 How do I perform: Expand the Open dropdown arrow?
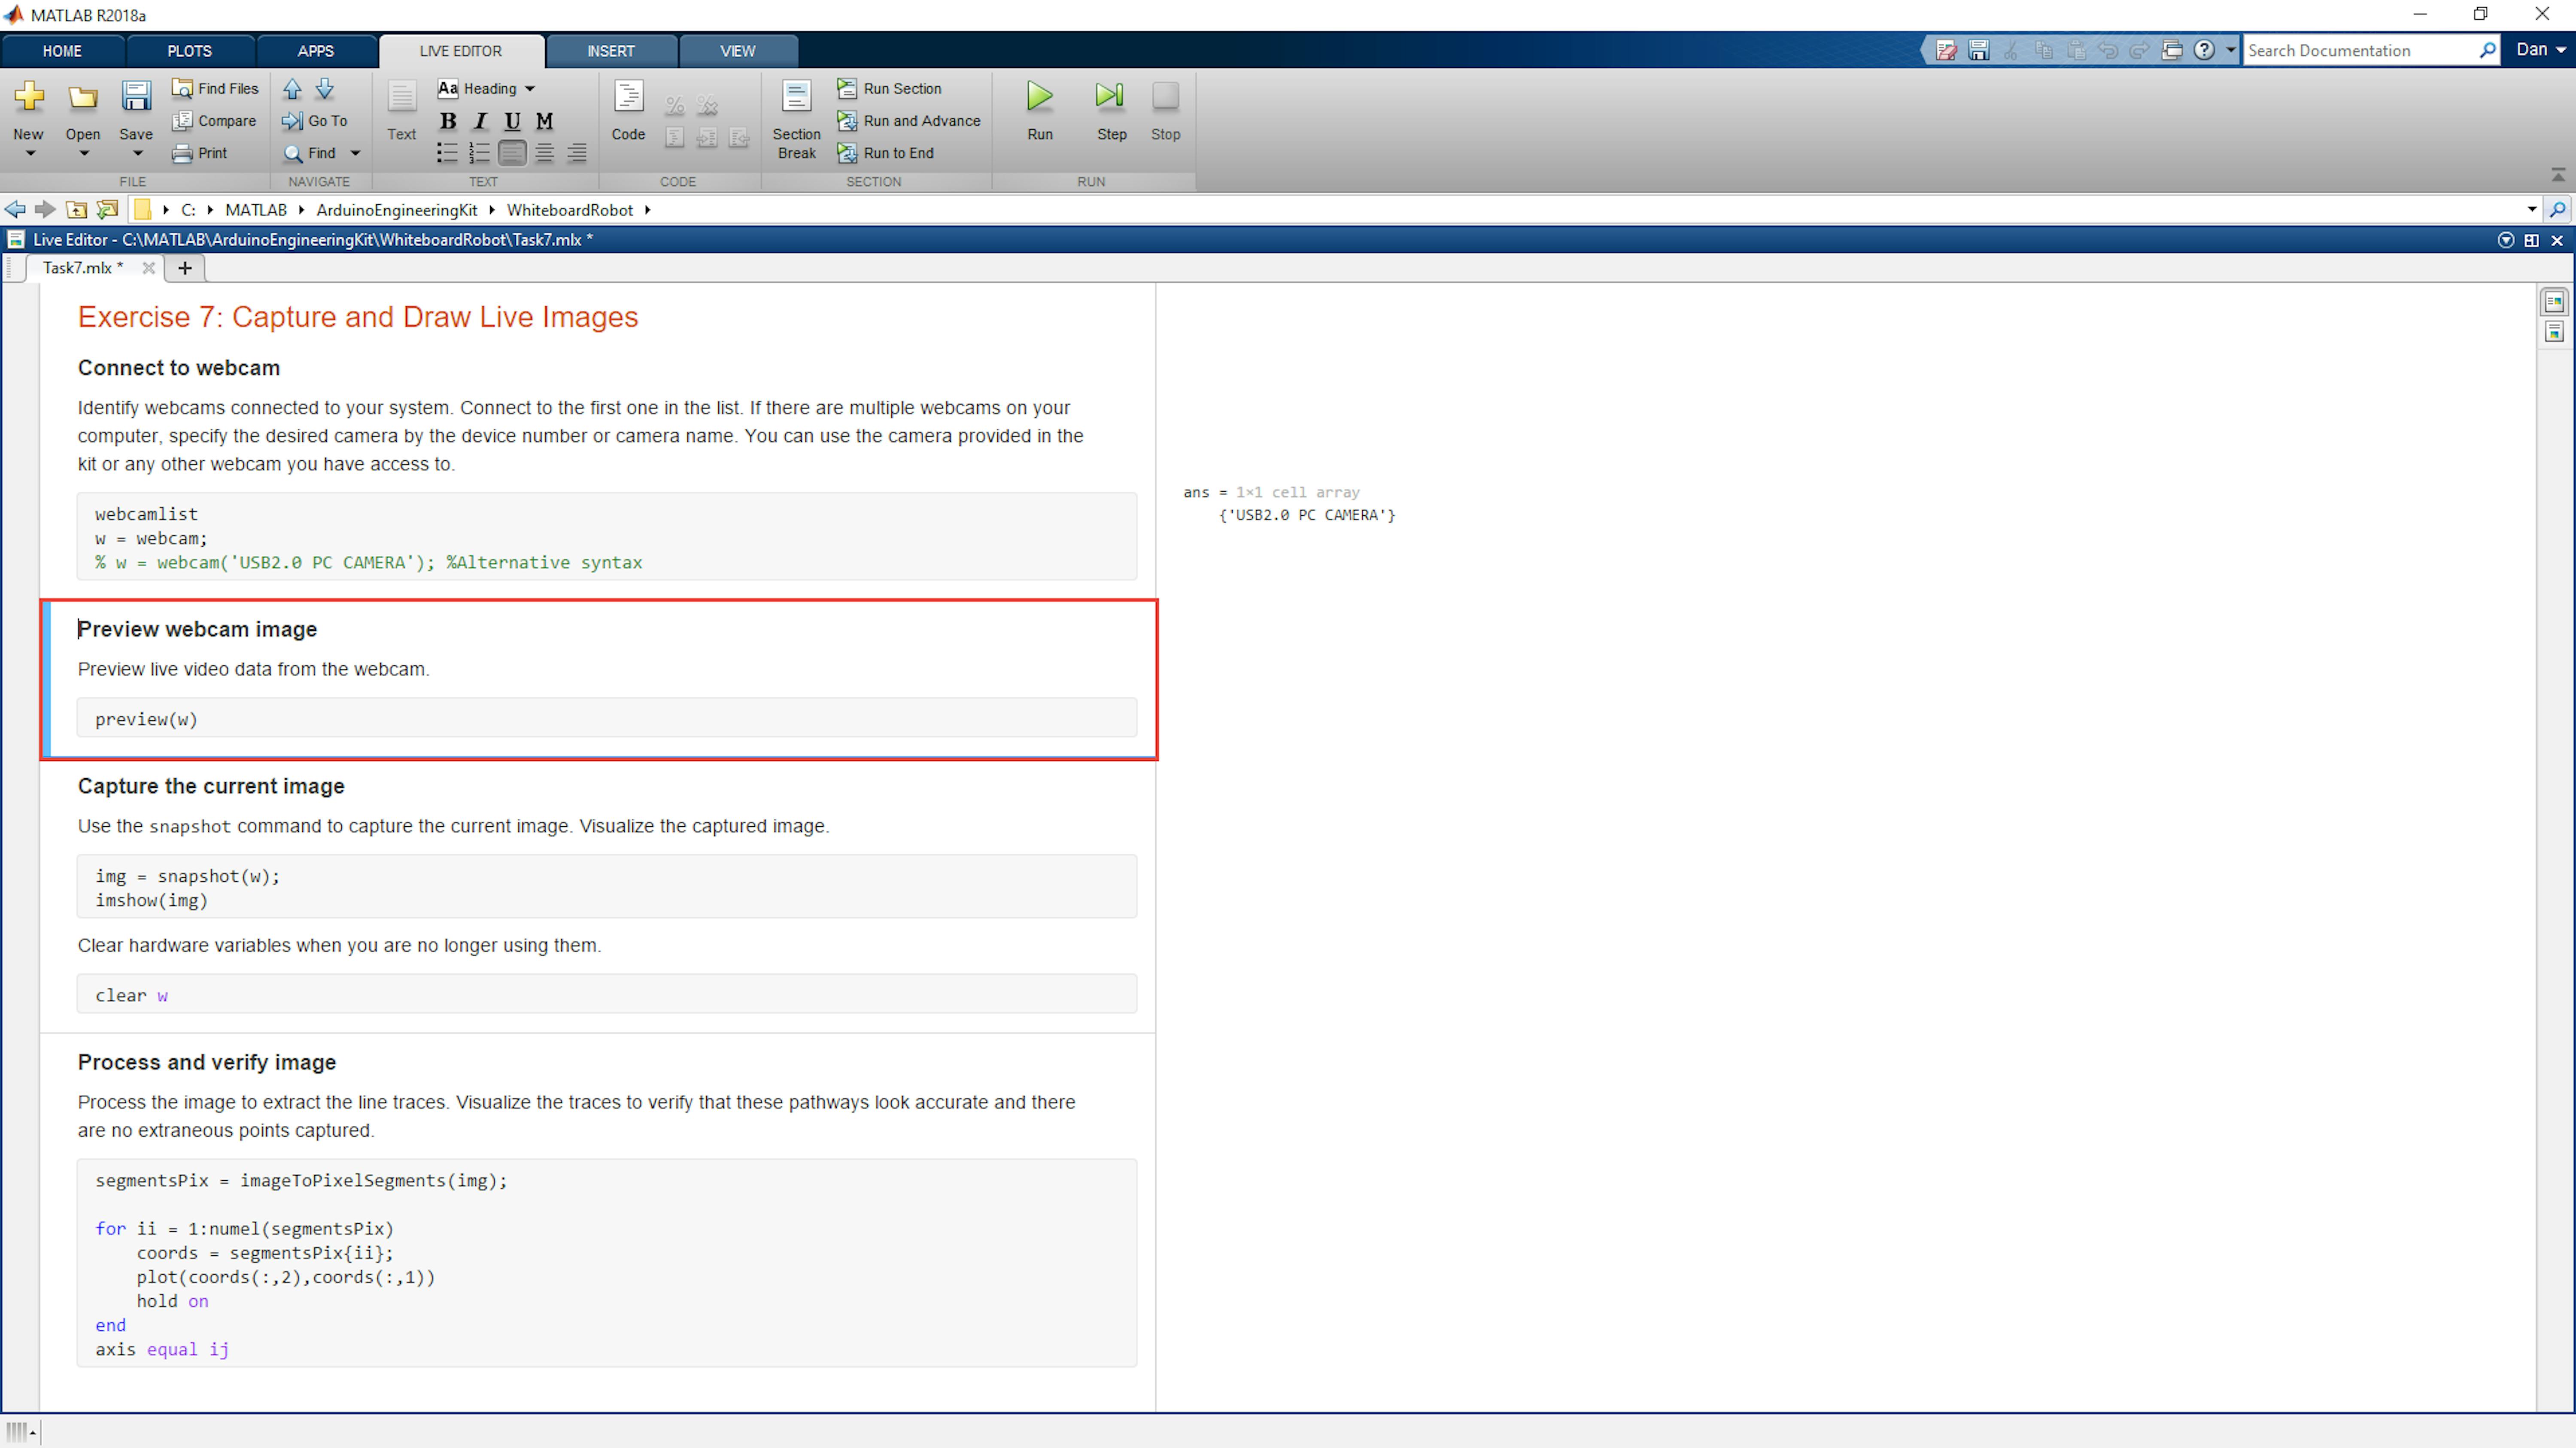coord(84,154)
